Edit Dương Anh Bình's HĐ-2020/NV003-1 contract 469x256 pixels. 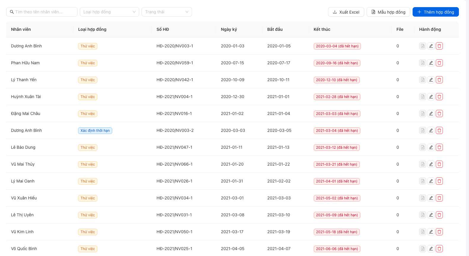(431, 46)
